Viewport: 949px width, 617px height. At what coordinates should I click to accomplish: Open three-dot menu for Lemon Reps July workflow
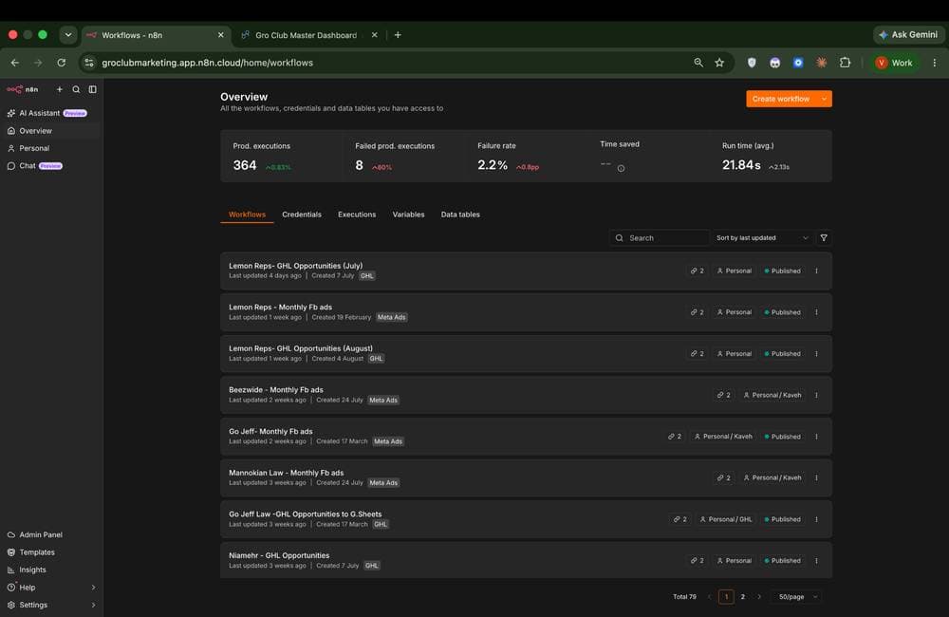[x=816, y=271]
